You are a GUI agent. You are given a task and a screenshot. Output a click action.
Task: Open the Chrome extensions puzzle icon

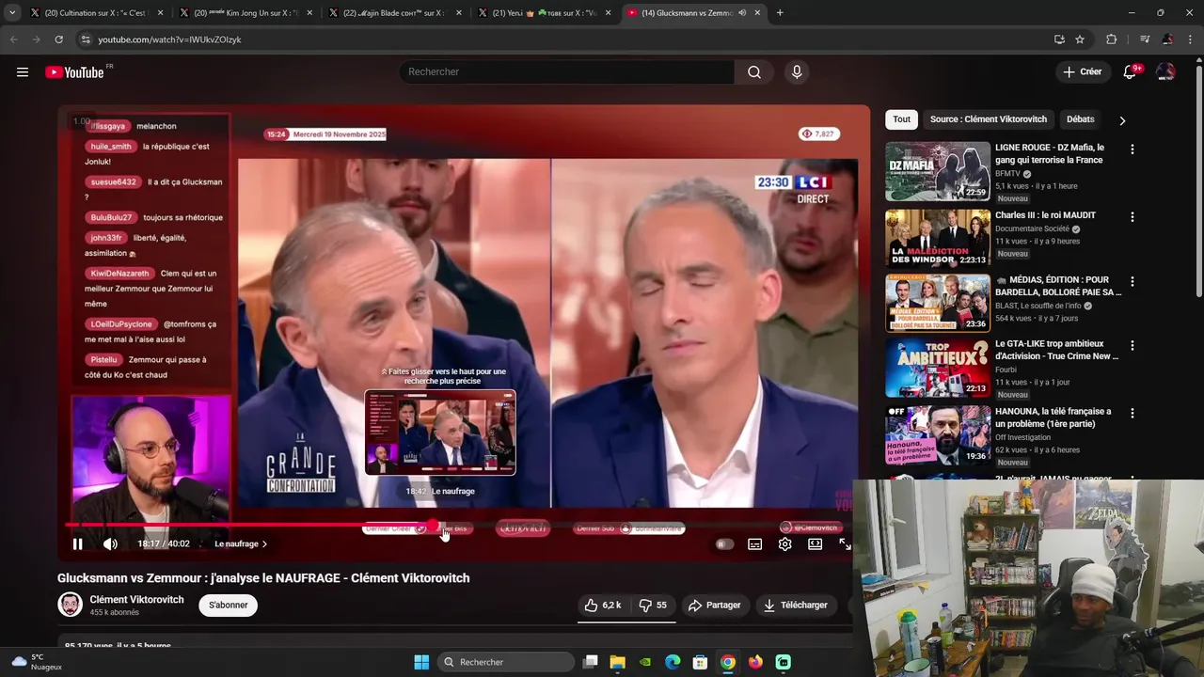[1111, 39]
